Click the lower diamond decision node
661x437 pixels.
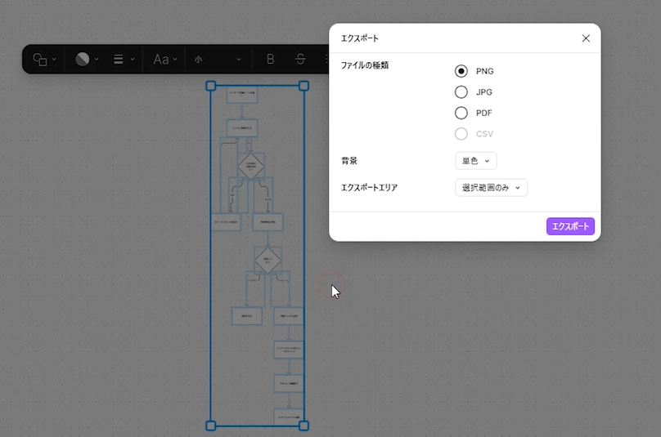[268, 261]
